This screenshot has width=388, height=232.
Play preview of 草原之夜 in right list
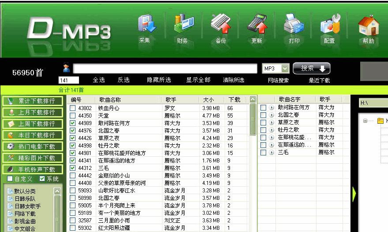[271, 122]
